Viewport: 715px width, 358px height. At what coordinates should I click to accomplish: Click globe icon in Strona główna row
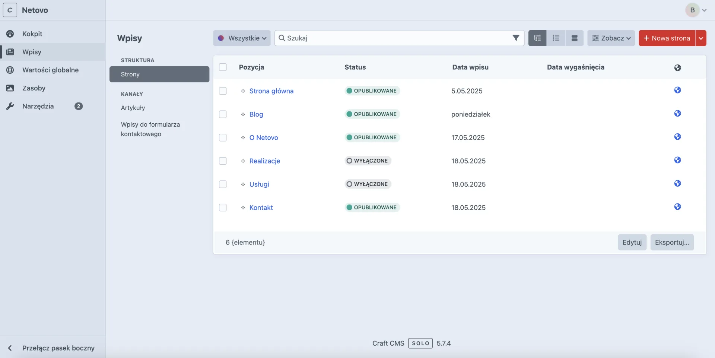(x=677, y=90)
